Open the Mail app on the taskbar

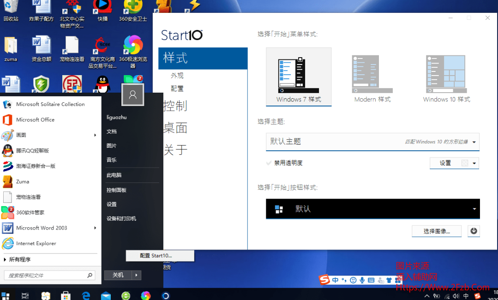106,295
